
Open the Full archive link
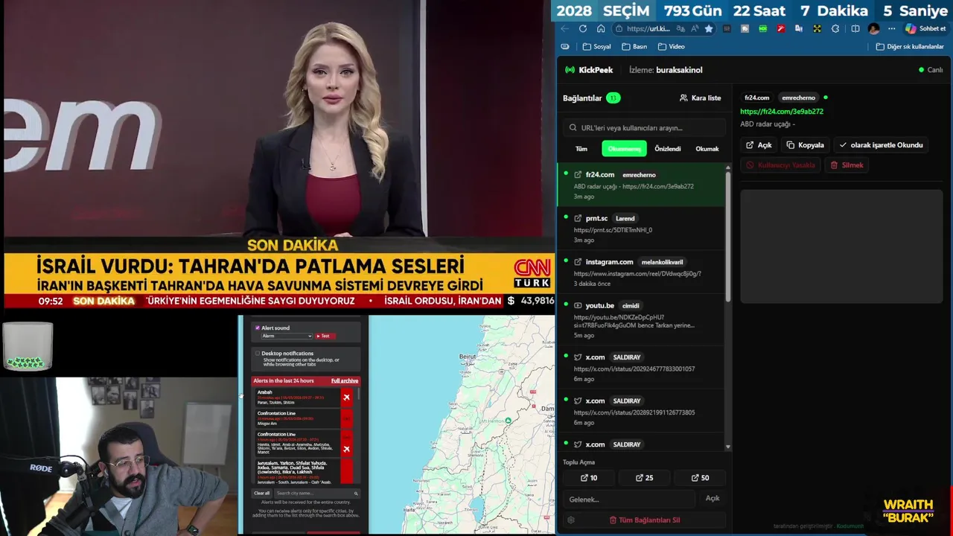(345, 380)
